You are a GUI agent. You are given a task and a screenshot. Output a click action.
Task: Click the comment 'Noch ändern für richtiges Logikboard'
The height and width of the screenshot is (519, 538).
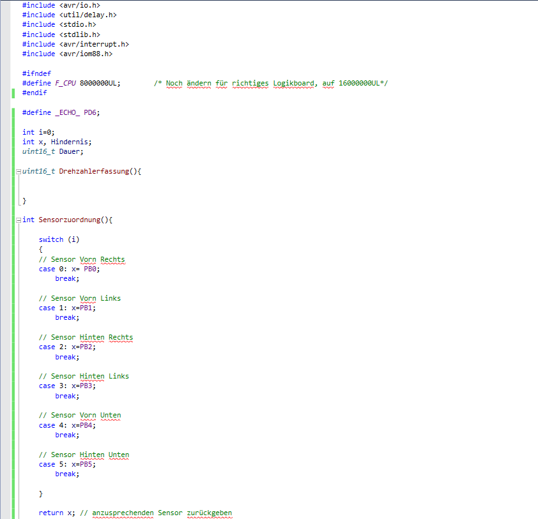pyautogui.click(x=240, y=83)
